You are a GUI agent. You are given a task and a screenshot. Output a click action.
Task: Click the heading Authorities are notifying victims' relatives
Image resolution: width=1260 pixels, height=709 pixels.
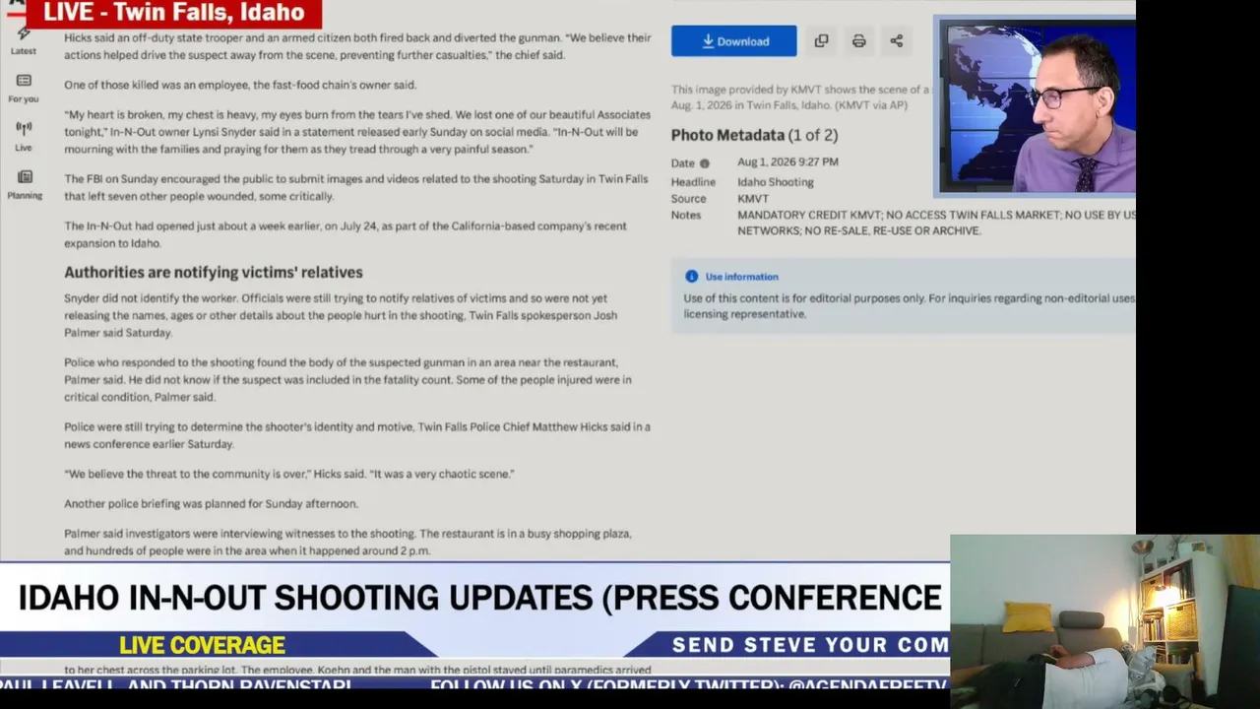coord(214,272)
